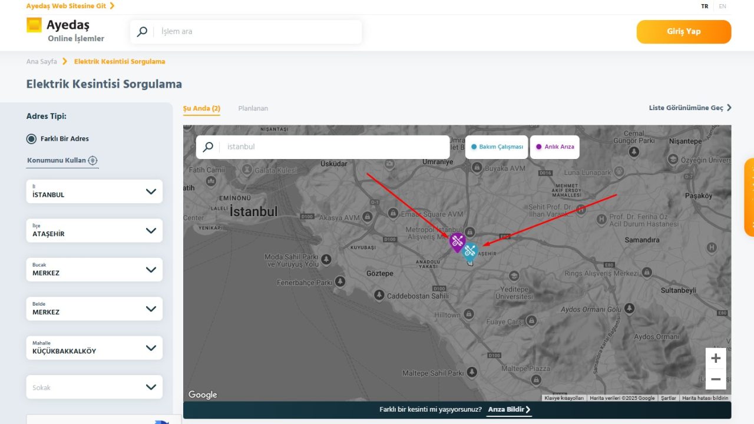
Task: Click Moda Sahil Parkı map pin
Action: 325,259
